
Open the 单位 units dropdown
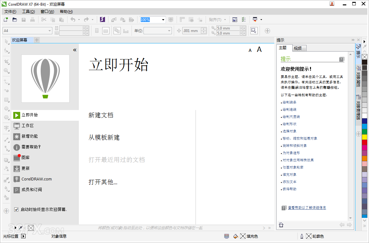(169, 31)
